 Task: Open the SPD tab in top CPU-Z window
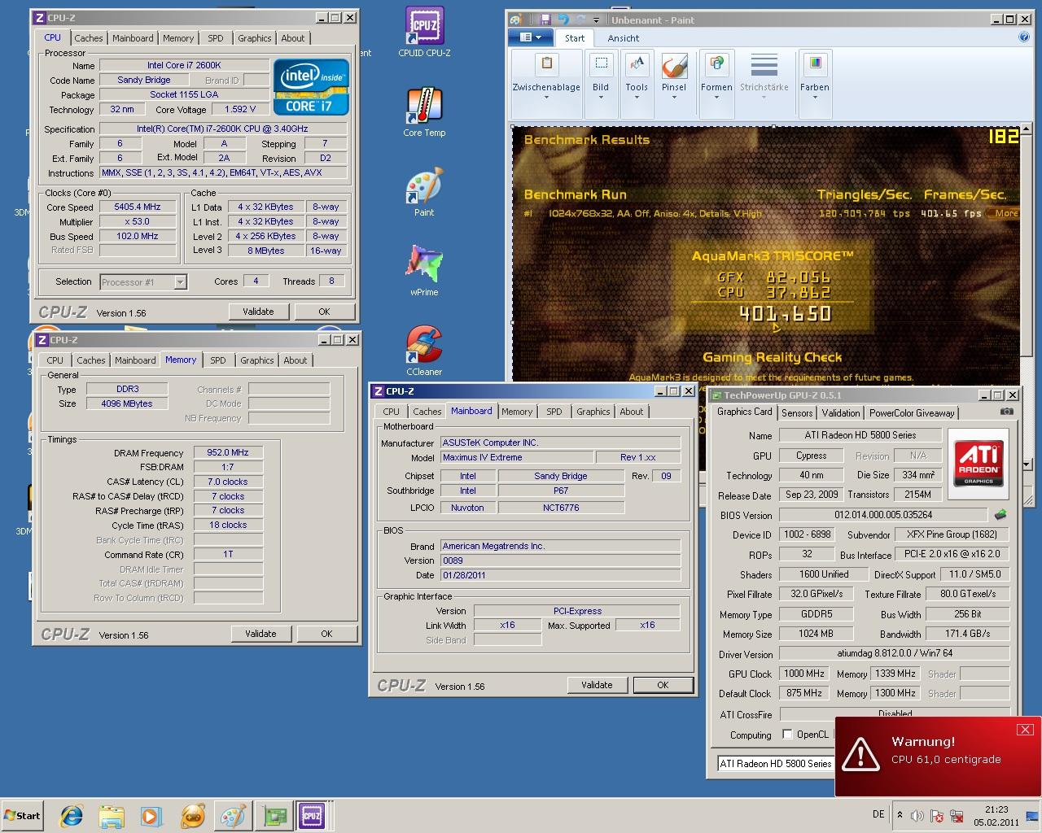click(216, 37)
